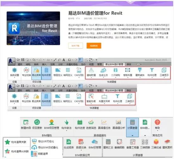The image size is (174, 159).
Task: Click 轴网定义 grid icon in ribbon containing 基础附属
Action: [68, 70]
